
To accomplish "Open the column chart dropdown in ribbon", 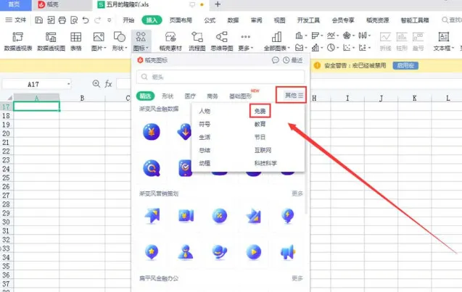I will [301, 36].
